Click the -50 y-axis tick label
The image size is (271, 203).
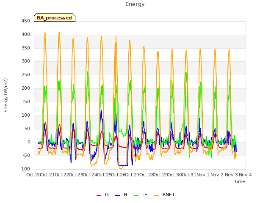click(25, 155)
